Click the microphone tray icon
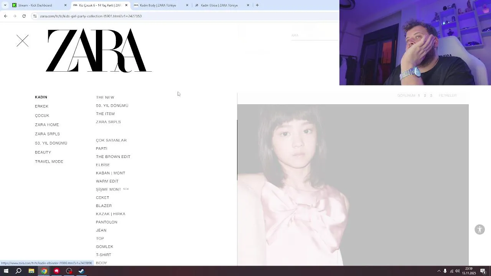This screenshot has width=491, height=276. [445, 271]
